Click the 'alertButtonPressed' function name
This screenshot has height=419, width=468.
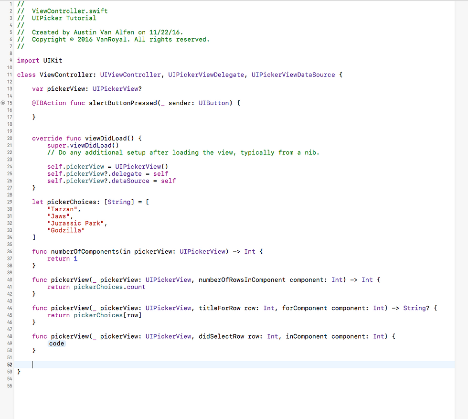coord(123,103)
